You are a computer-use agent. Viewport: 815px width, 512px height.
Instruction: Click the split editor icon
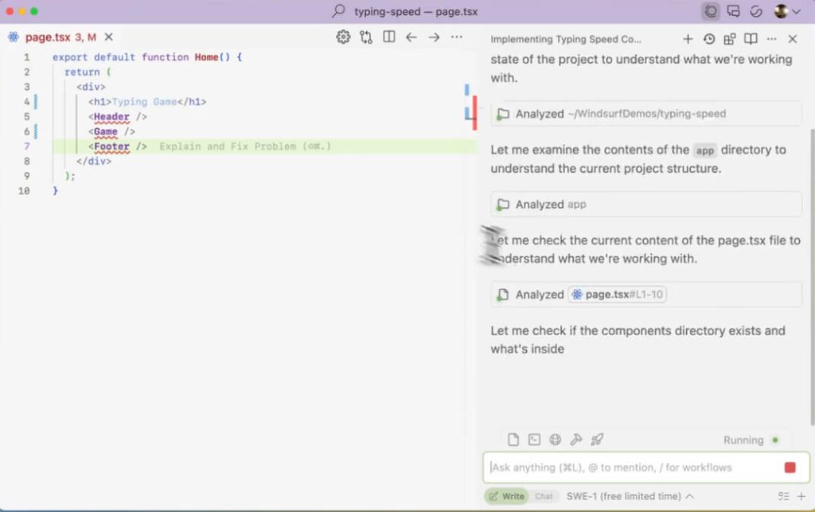(x=389, y=37)
